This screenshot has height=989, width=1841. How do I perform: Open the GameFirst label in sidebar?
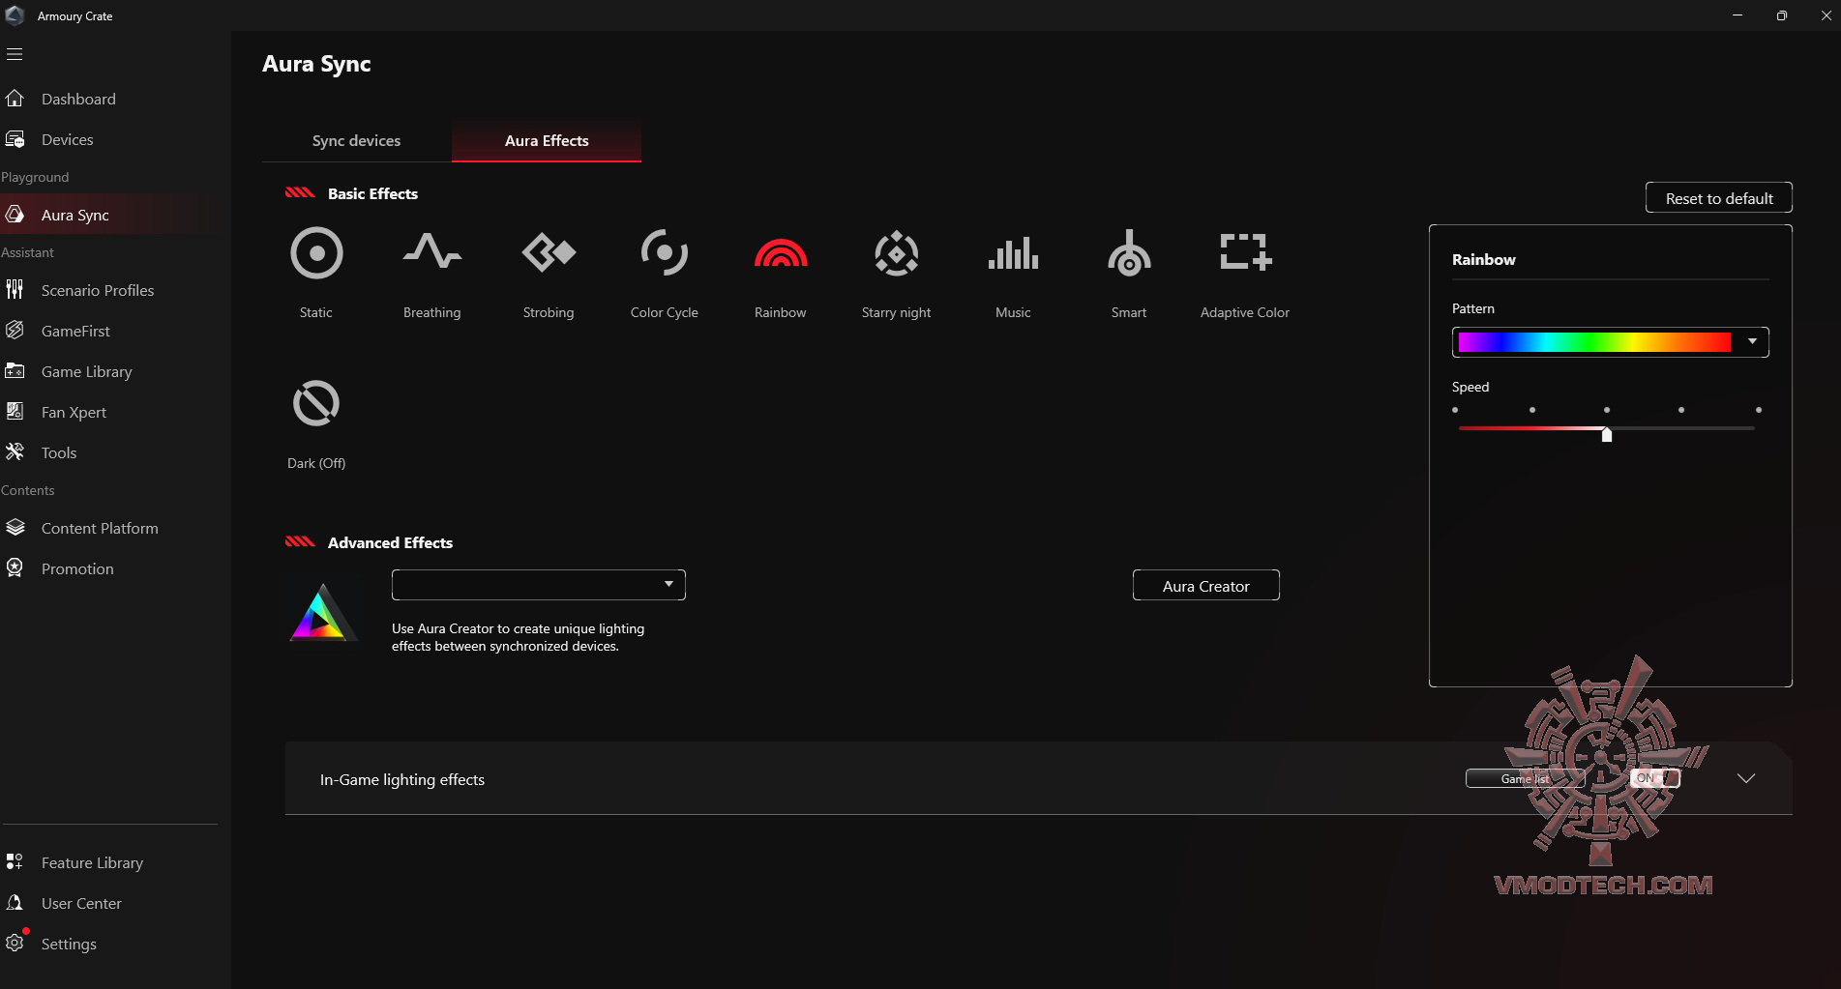[x=75, y=332]
